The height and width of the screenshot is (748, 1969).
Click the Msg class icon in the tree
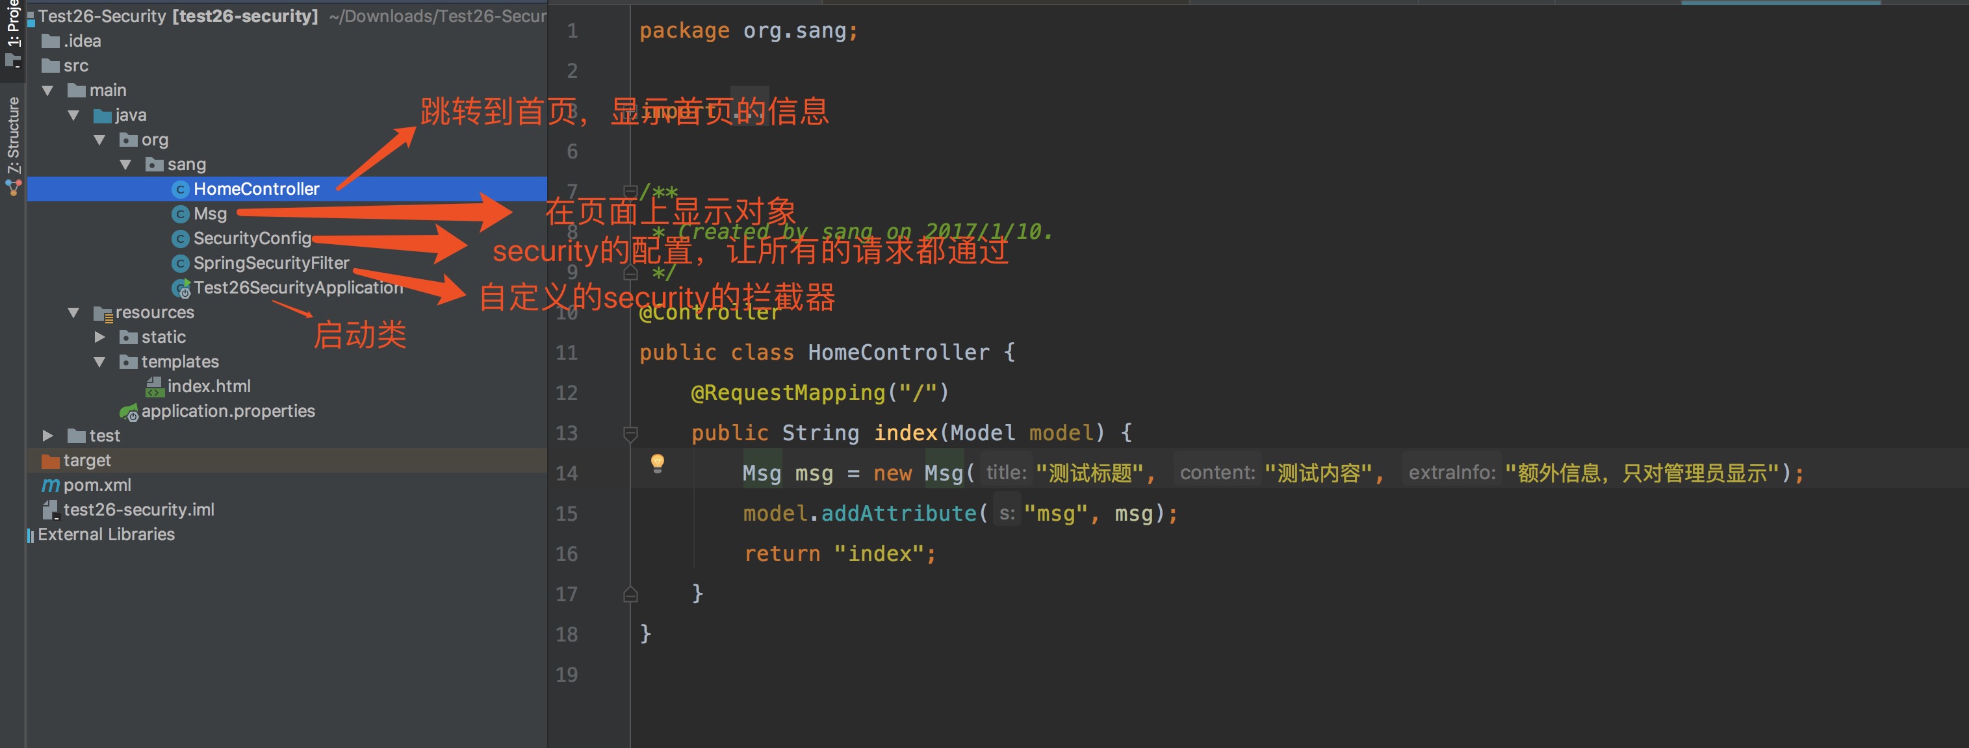click(x=181, y=214)
